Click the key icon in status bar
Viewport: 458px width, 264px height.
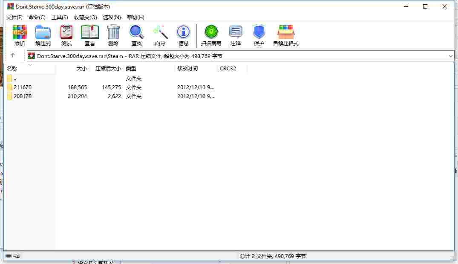(17, 256)
